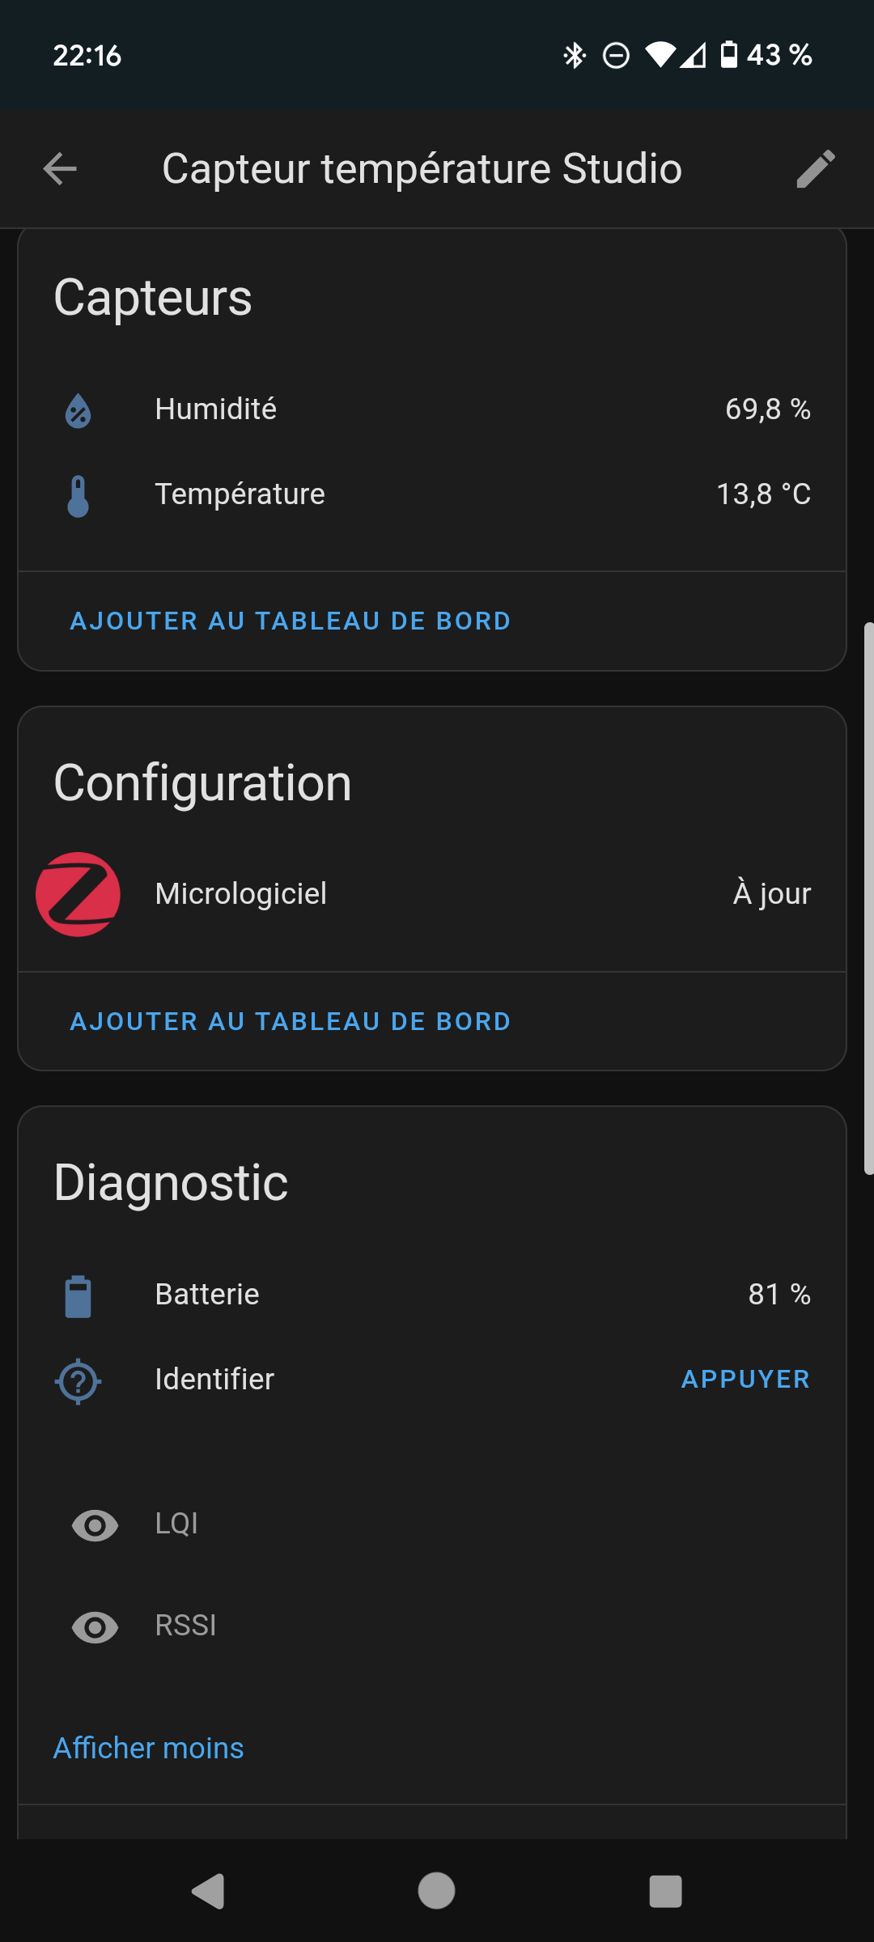Tap the back arrow in header
The height and width of the screenshot is (1942, 874).
pyautogui.click(x=60, y=169)
